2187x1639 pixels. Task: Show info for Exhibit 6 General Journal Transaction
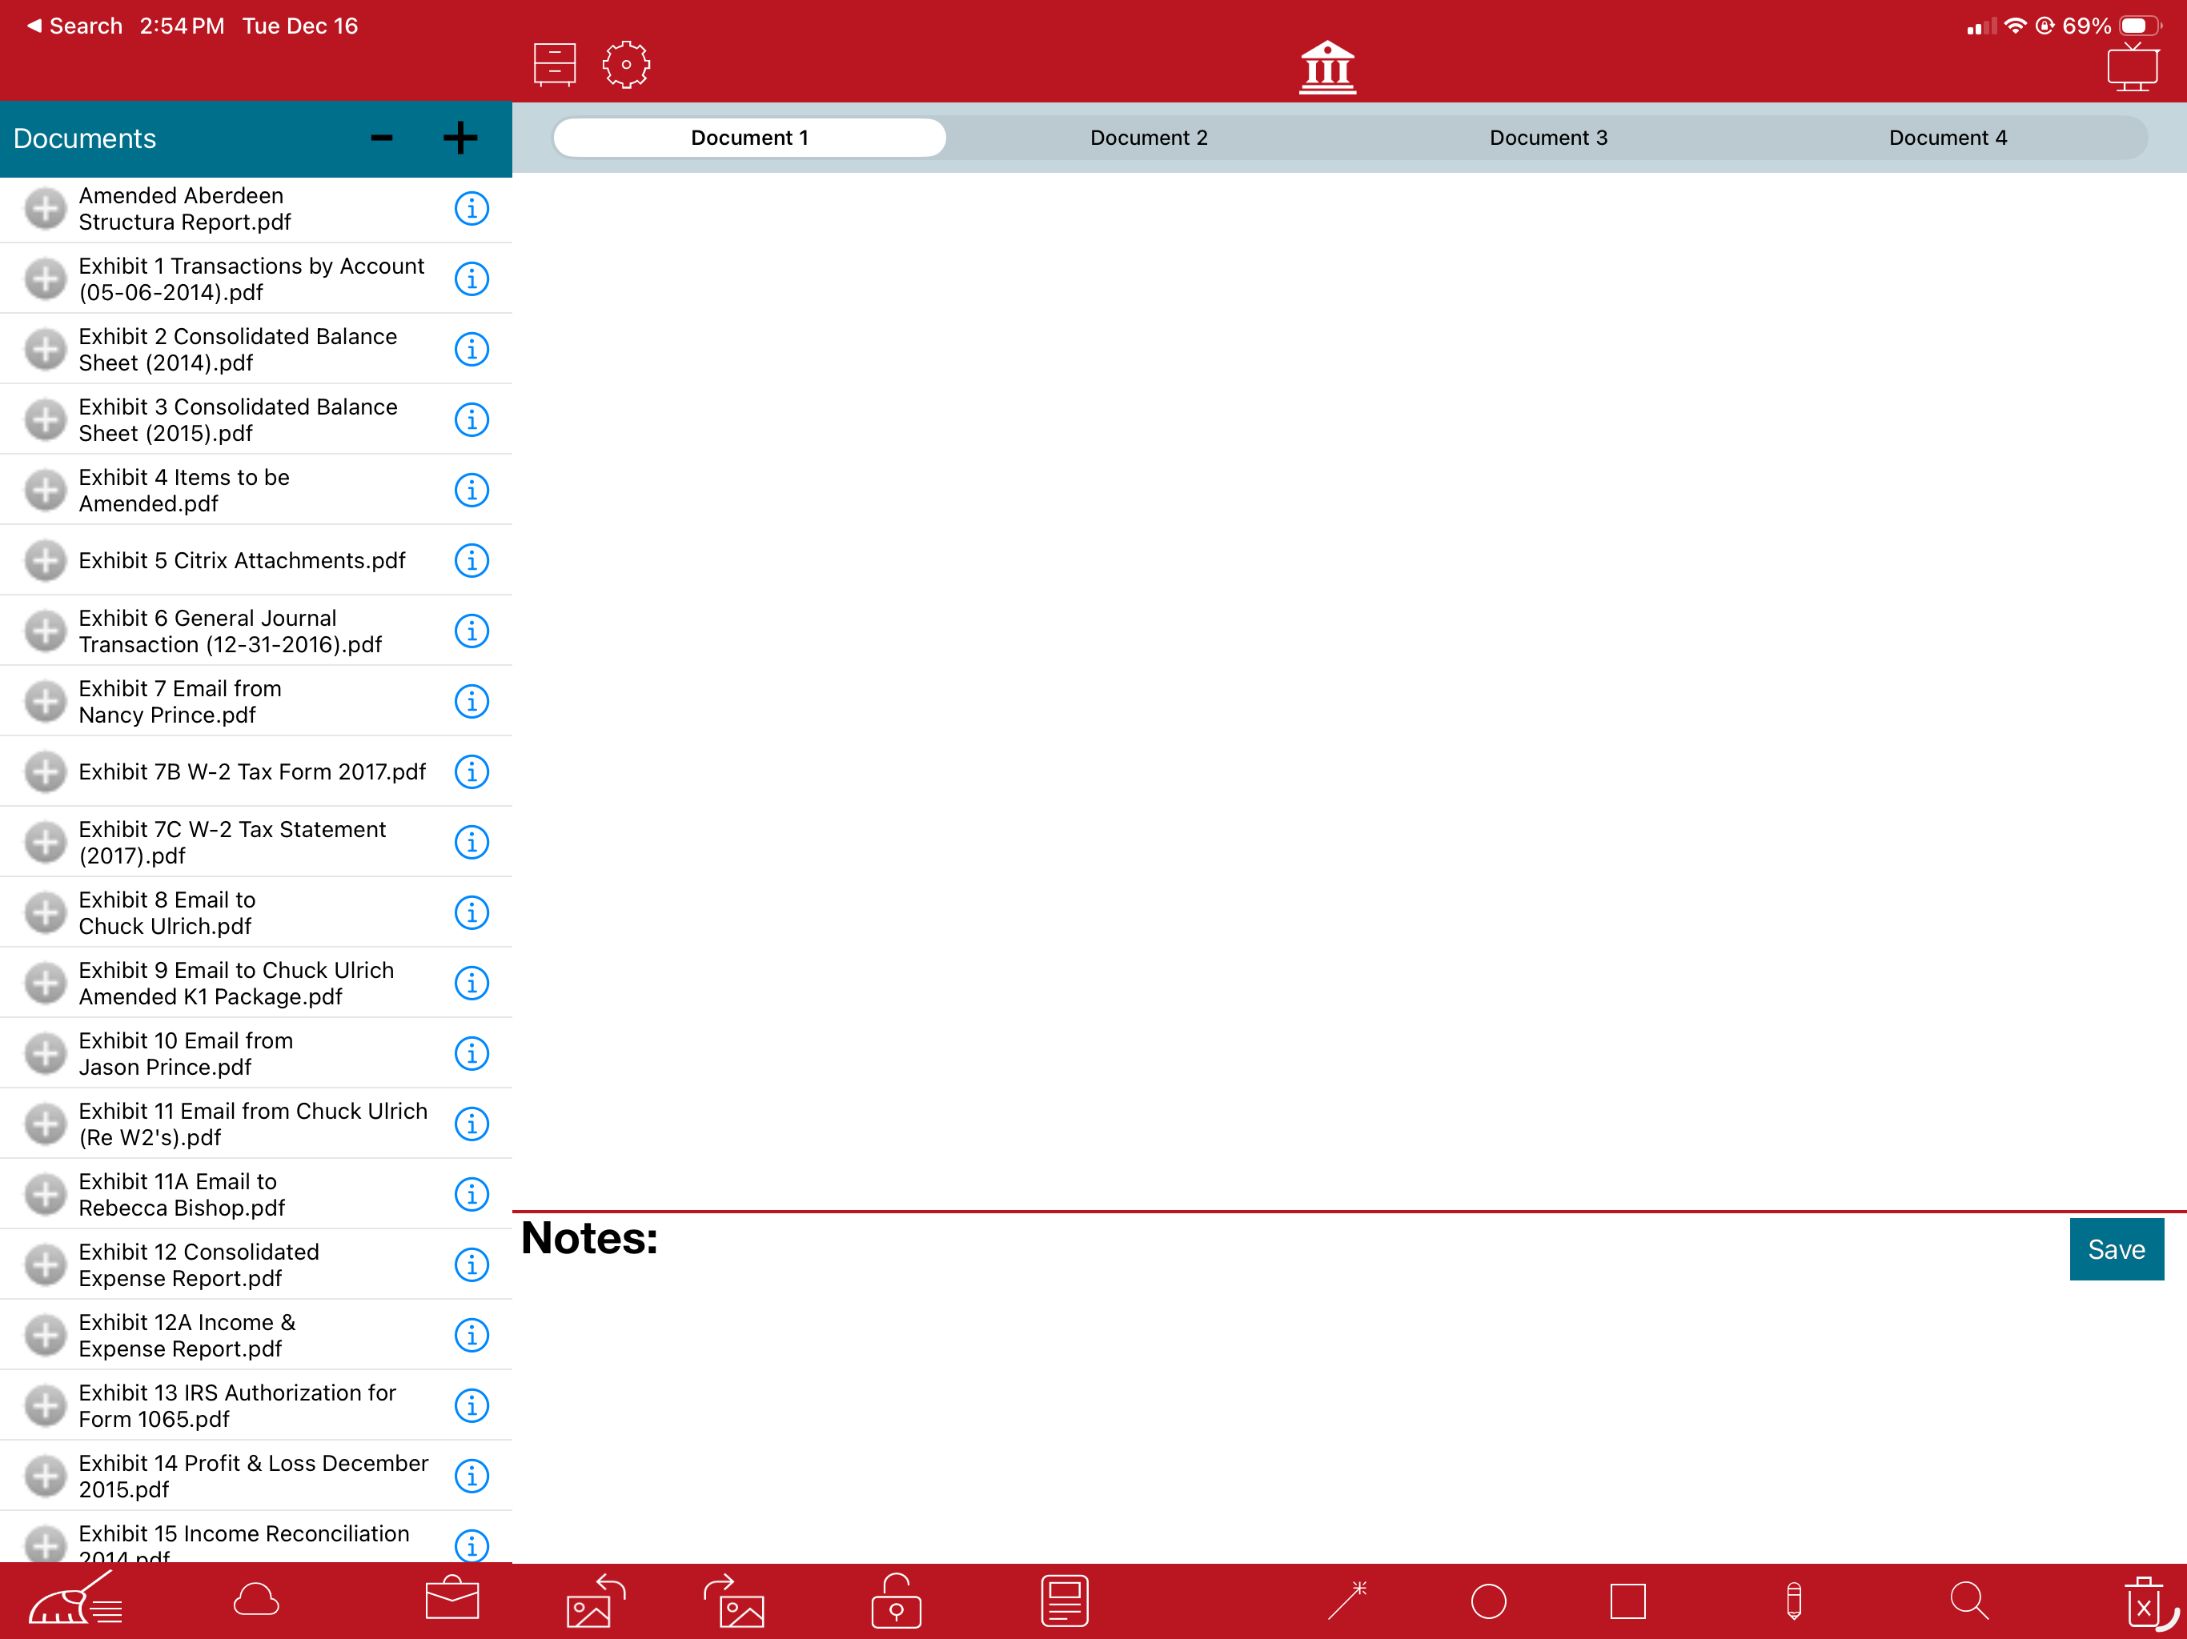click(472, 631)
